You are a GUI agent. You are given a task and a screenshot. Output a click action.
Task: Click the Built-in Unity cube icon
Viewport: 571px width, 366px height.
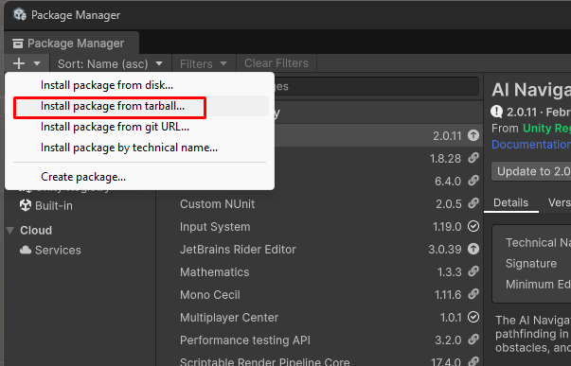26,205
